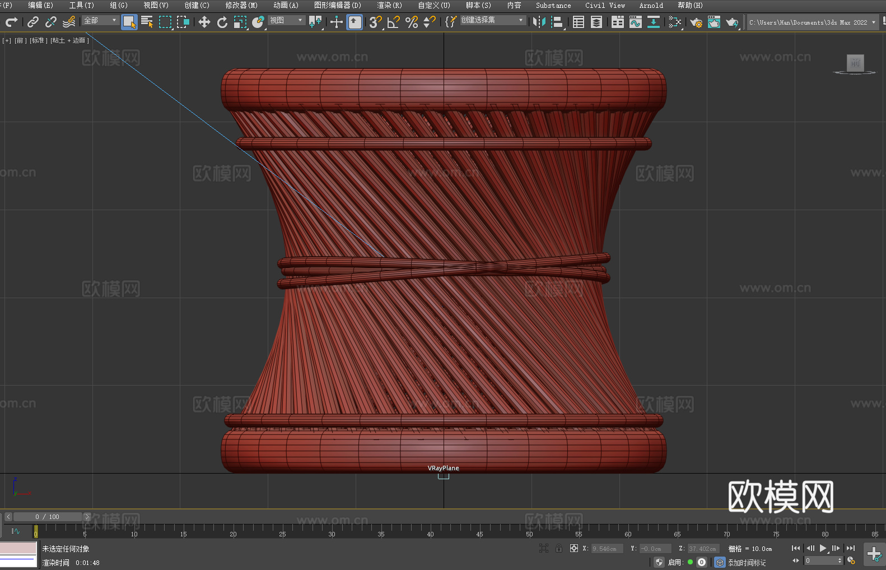Toggle Keyboard Shortcut Override button
This screenshot has width=886, height=570.
355,22
